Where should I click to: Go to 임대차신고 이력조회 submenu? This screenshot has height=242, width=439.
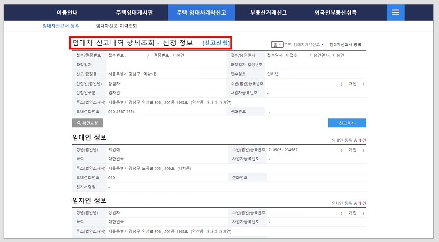coord(116,26)
